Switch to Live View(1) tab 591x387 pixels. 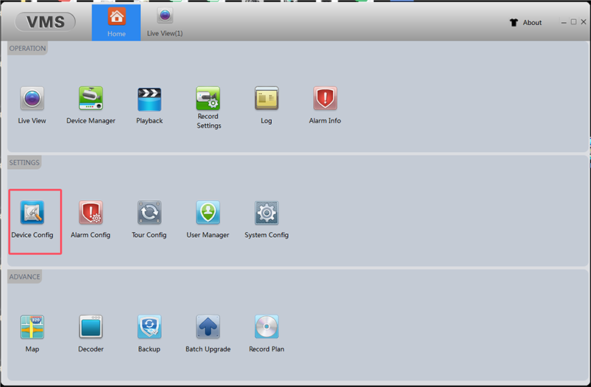pos(165,22)
